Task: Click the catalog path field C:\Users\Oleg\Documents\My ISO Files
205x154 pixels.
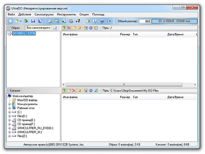Action: click(154, 90)
